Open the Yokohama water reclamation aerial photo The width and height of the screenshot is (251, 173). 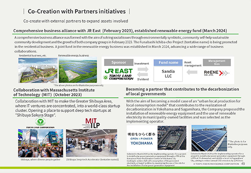click(x=172, y=138)
